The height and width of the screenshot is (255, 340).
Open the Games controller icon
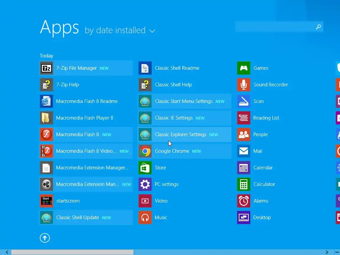244,68
